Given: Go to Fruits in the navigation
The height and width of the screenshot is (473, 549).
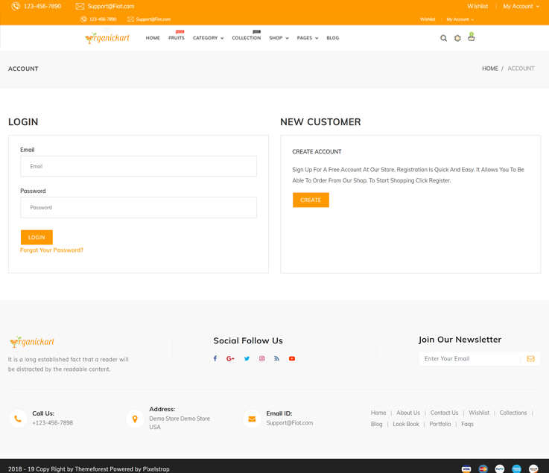Looking at the screenshot, I should click(x=176, y=38).
